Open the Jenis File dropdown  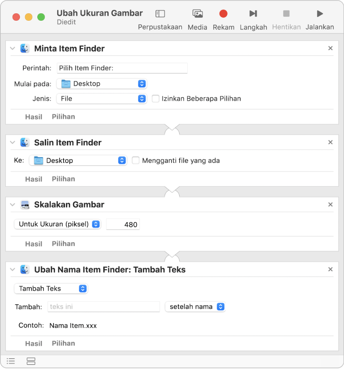(102, 99)
